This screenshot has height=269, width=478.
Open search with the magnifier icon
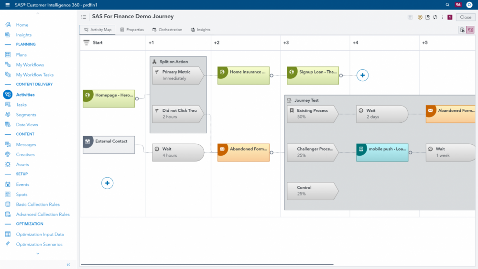point(447,5)
